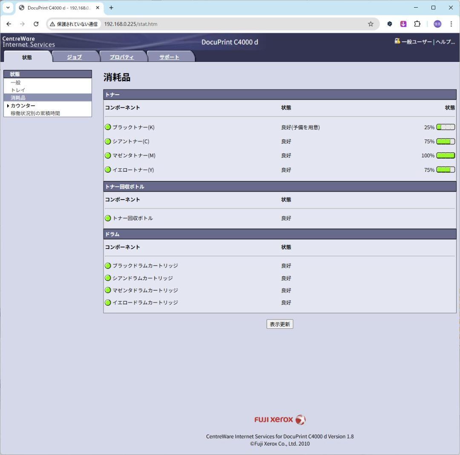This screenshot has width=460, height=455.
Task: Bookmark this page with the star icon
Action: click(x=371, y=24)
